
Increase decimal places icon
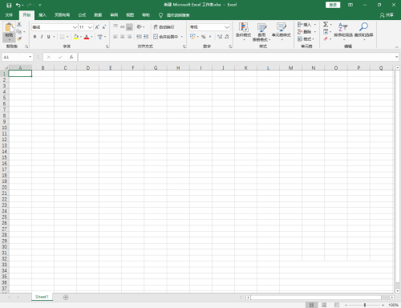click(x=220, y=37)
